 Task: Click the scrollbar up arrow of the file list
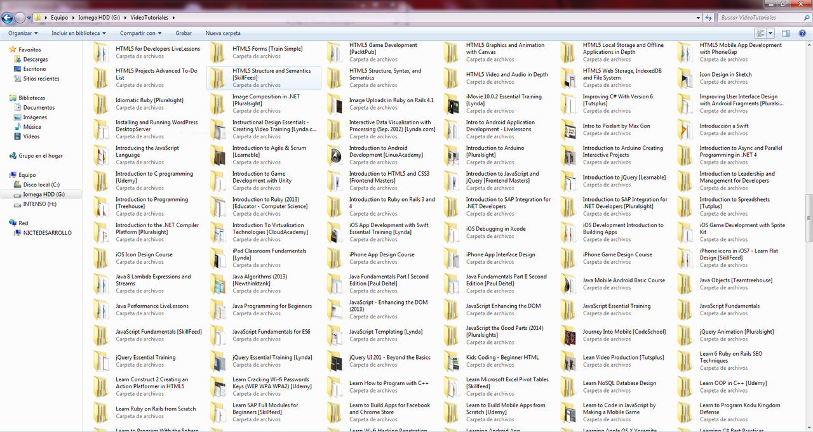tap(809, 46)
